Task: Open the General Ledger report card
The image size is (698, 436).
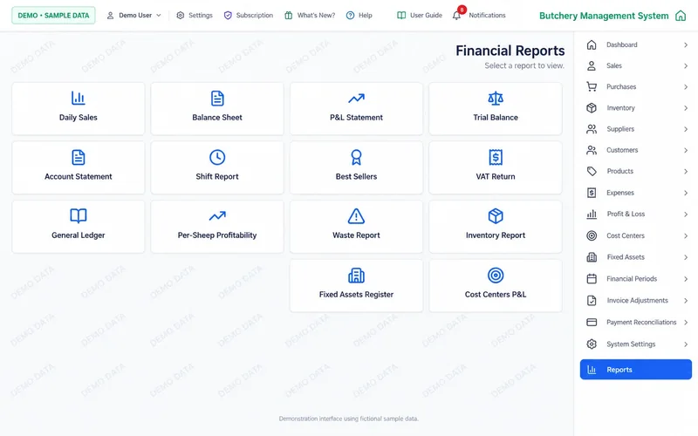Action: (x=79, y=227)
